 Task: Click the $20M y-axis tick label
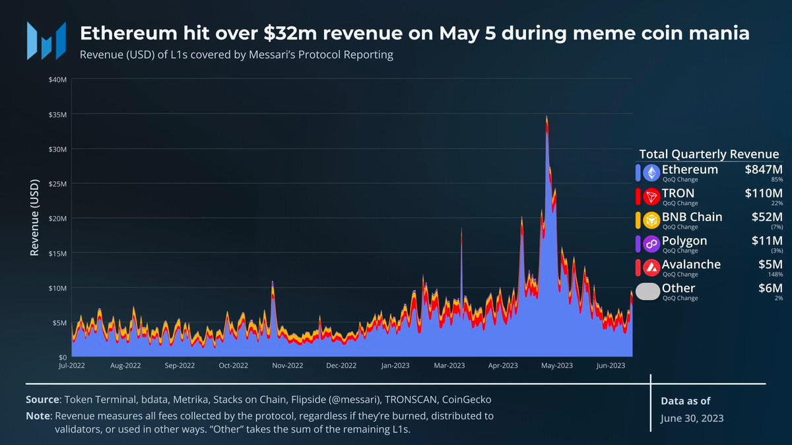58,218
